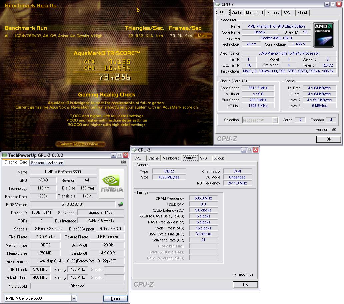Click Close button in GPU-Z

pos(115,299)
